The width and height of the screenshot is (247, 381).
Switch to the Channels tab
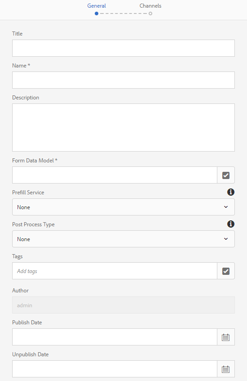tap(150, 6)
